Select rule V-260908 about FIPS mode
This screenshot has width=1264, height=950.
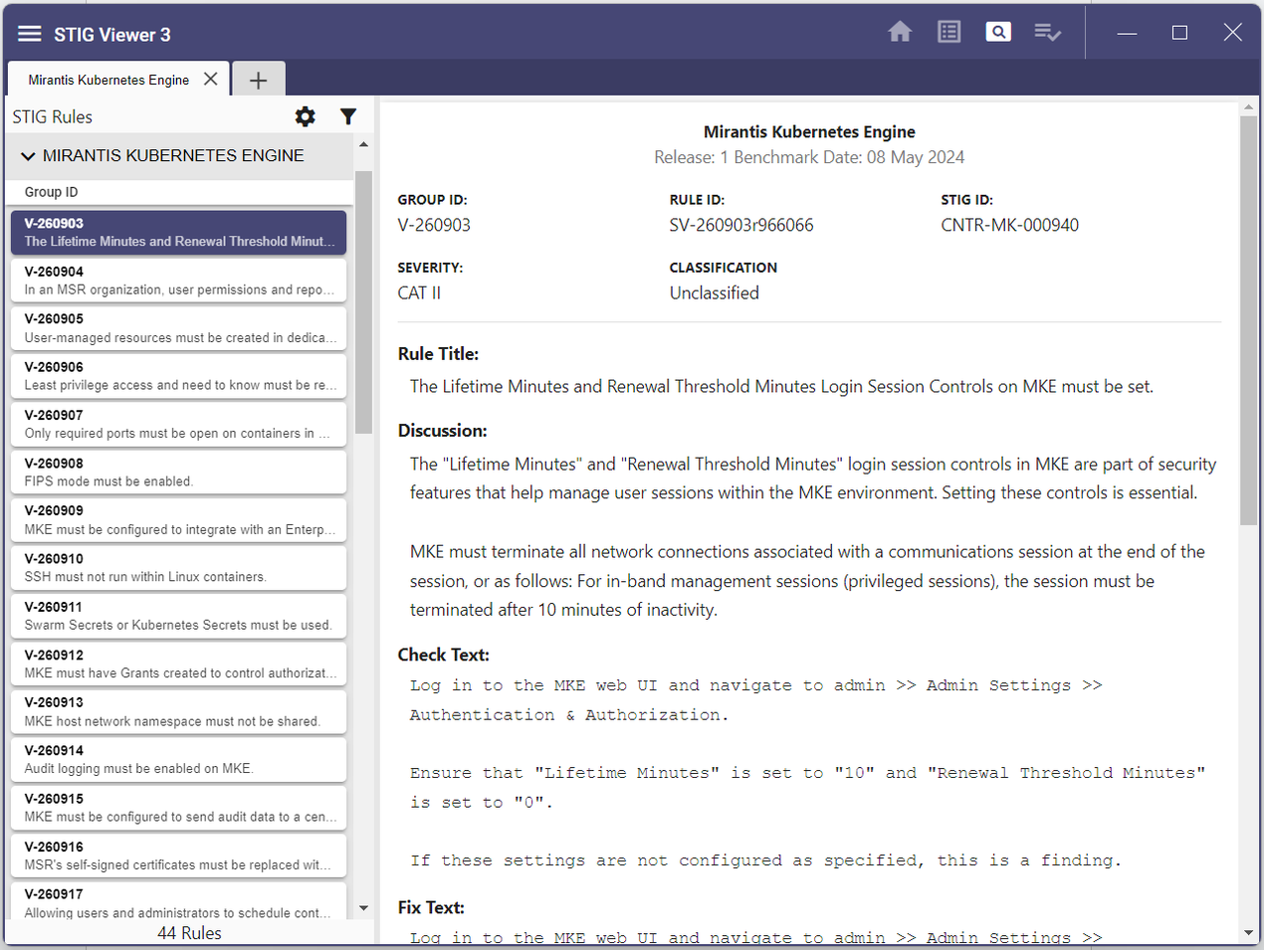tap(177, 472)
